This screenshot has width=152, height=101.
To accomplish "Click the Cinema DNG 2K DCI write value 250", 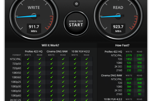I will (x=129, y=90).
